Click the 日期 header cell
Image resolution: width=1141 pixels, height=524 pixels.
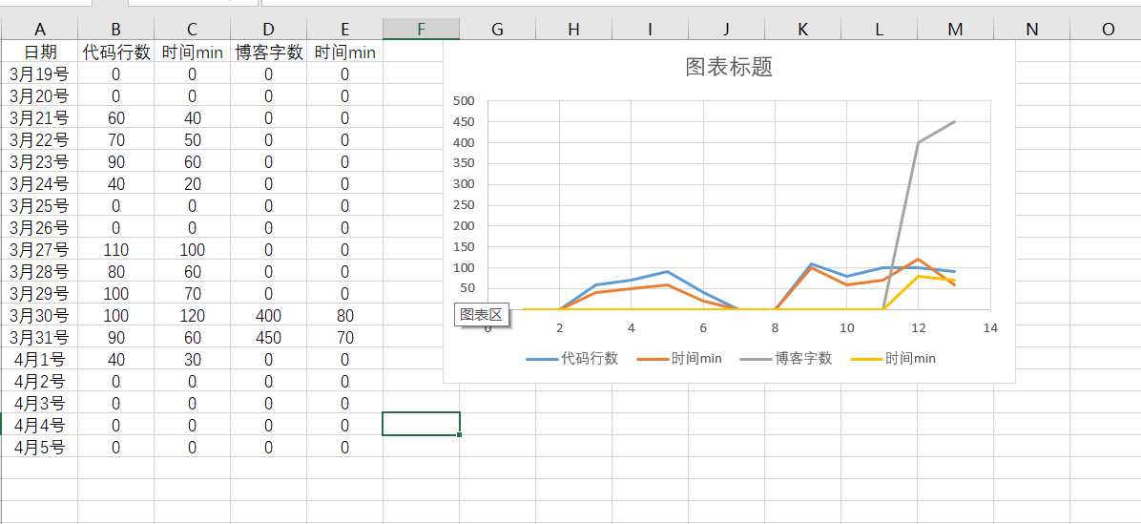(x=39, y=52)
